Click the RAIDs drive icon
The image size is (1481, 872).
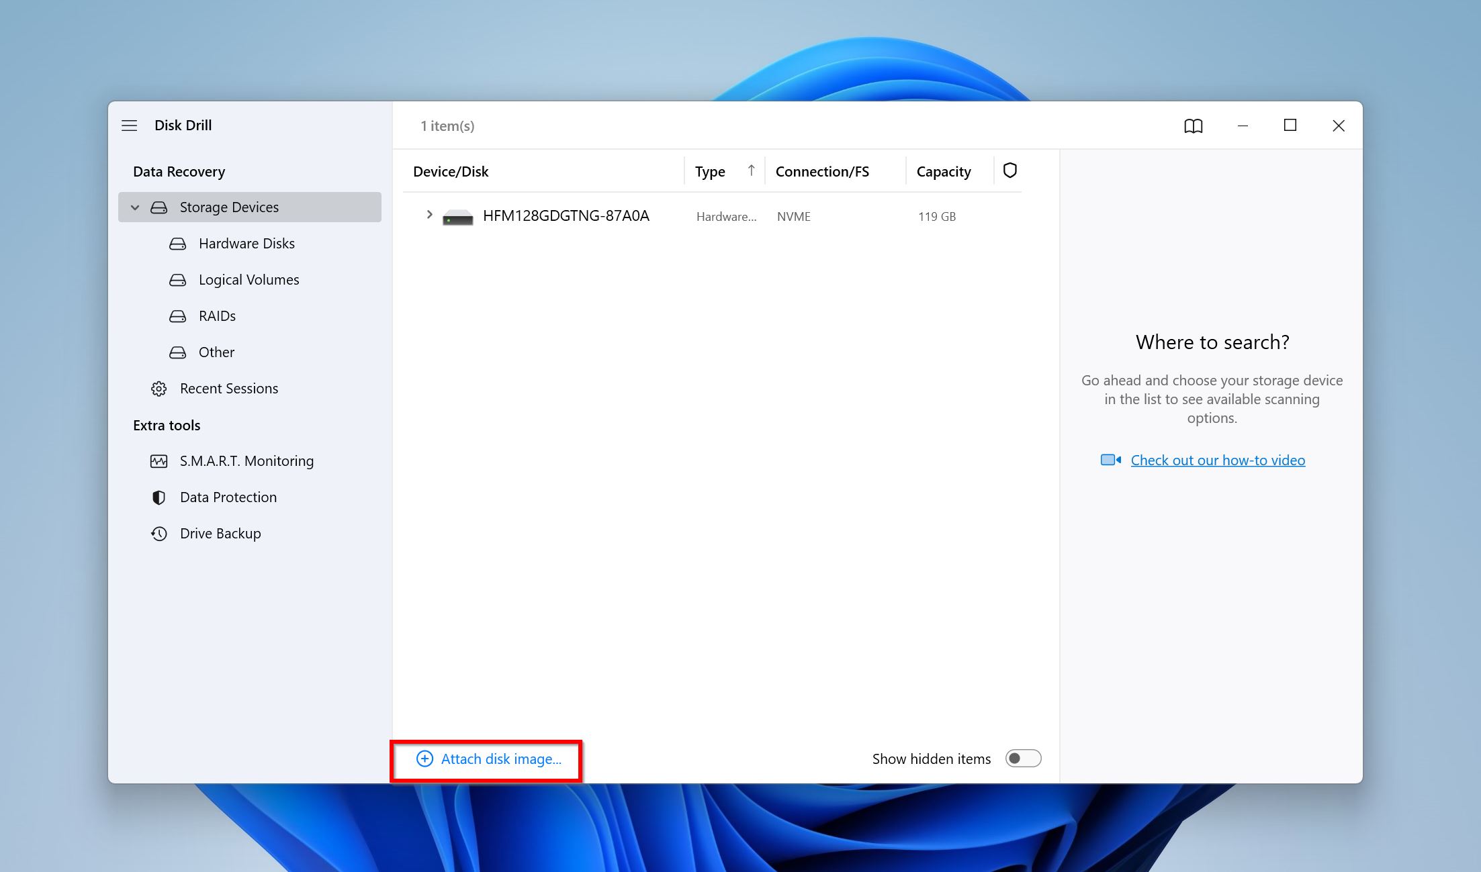click(179, 316)
